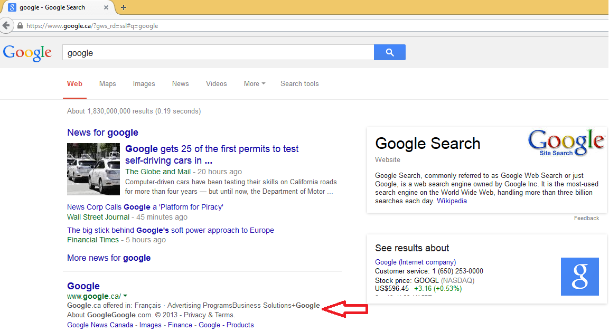Open the www.google.ca result dropdown arrow
This screenshot has height=331, width=609.
coord(126,296)
